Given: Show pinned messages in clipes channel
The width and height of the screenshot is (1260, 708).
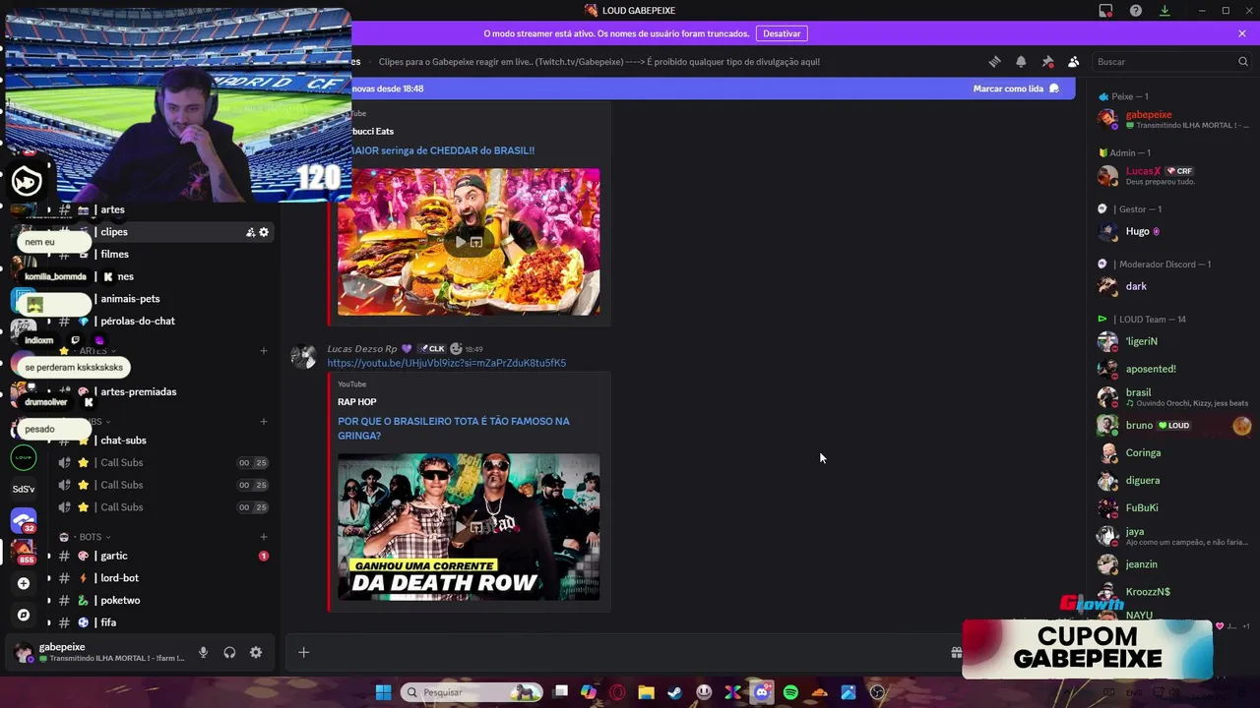Looking at the screenshot, I should (1047, 61).
